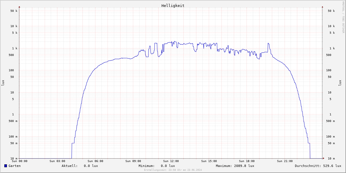Click the right axis 1 k label
This screenshot has height=173, width=346.
[332, 48]
